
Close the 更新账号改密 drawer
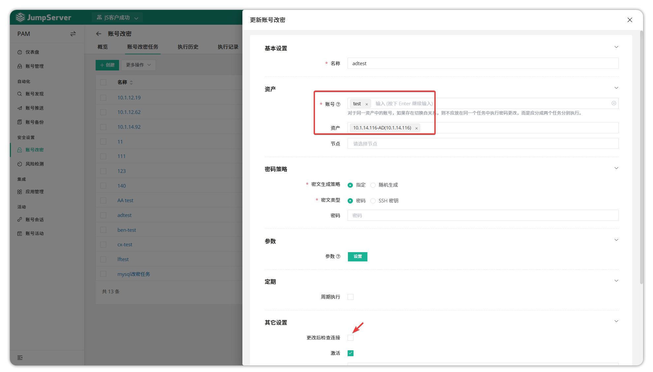(x=630, y=20)
